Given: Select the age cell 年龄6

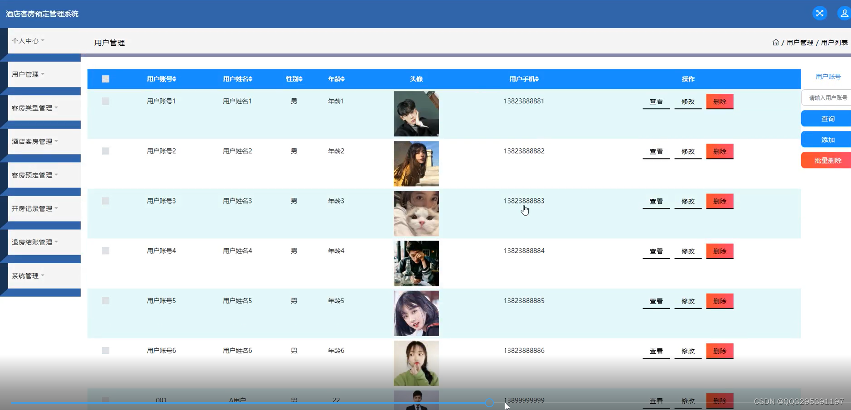Looking at the screenshot, I should 336,350.
